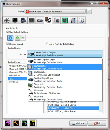Switch to the camera screenshot tab

(x=57, y=20)
